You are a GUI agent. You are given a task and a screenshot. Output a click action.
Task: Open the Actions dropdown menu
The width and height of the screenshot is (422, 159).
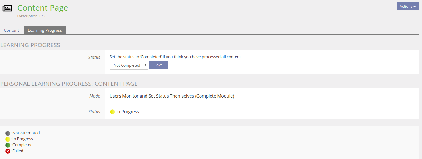click(407, 7)
